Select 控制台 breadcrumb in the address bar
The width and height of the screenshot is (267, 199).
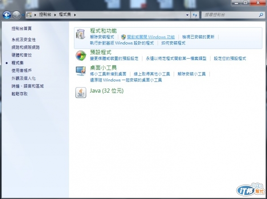coord(45,15)
